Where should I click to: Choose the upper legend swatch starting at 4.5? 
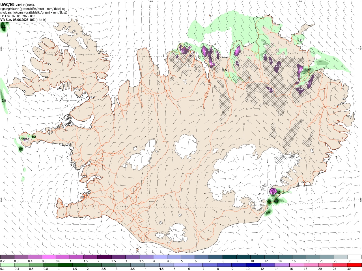[174, 257]
